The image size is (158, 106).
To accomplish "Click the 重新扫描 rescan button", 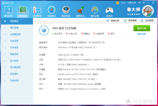I will pyautogui.click(x=142, y=28).
